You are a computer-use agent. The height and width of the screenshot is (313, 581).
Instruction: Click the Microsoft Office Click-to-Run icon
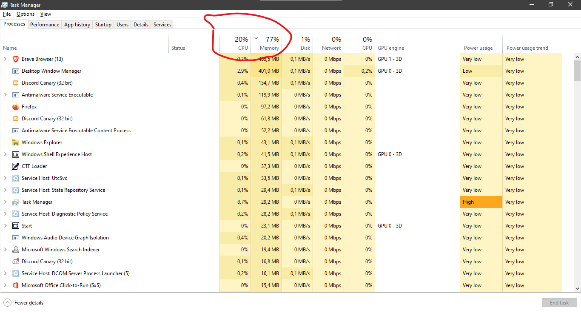coord(16,285)
